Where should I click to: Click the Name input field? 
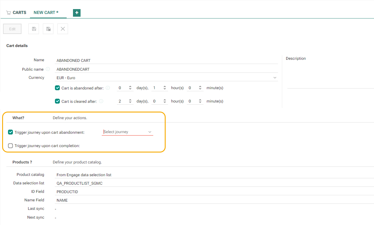click(x=167, y=60)
